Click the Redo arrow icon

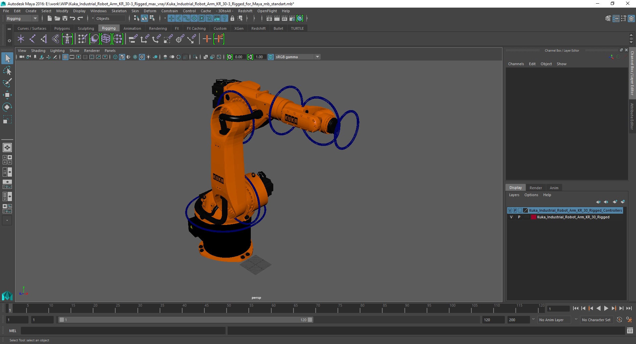[x=80, y=19]
